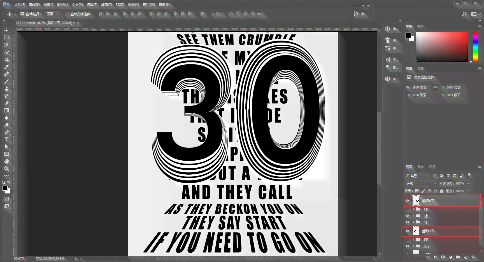Open the 编辑(E) menu
The image size is (484, 262).
pyautogui.click(x=34, y=5)
